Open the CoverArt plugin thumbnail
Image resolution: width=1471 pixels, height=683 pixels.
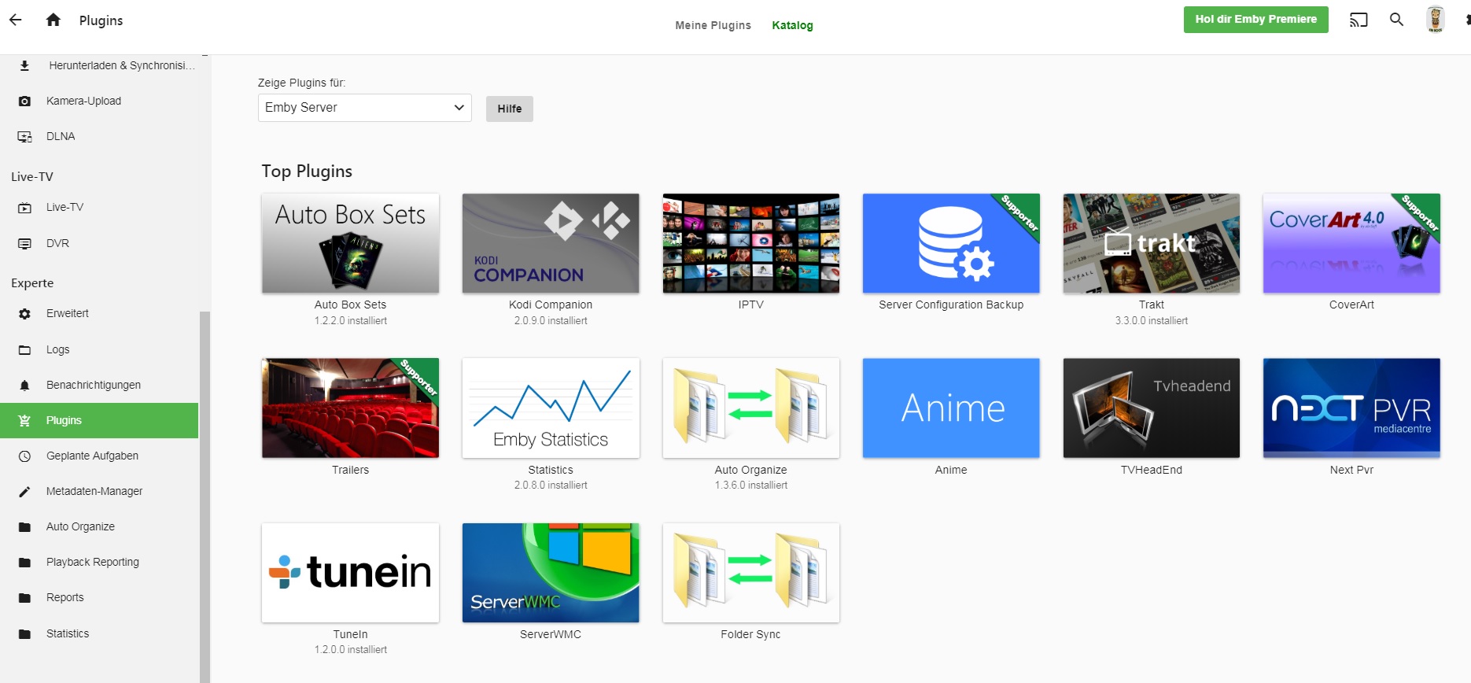click(1351, 243)
